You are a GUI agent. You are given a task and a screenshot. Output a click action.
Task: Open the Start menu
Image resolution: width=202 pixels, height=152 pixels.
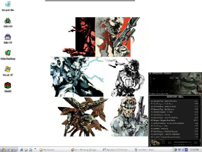click(x=8, y=150)
